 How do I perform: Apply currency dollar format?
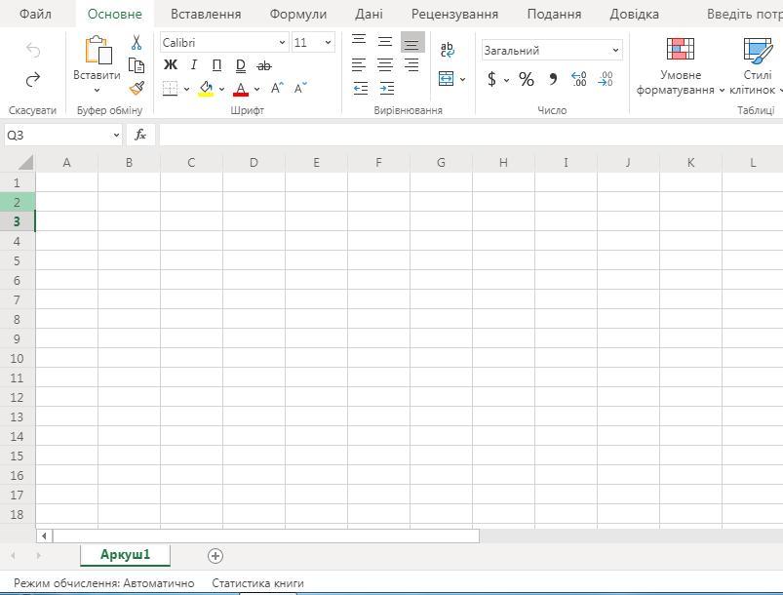(x=491, y=79)
